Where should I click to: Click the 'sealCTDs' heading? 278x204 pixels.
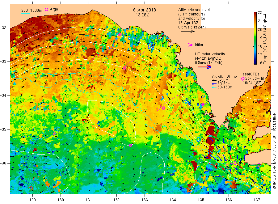coord(251,74)
